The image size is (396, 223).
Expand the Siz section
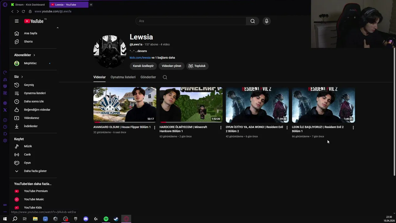coord(19,77)
